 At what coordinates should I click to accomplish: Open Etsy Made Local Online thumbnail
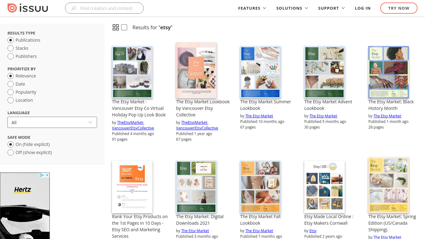(325, 187)
